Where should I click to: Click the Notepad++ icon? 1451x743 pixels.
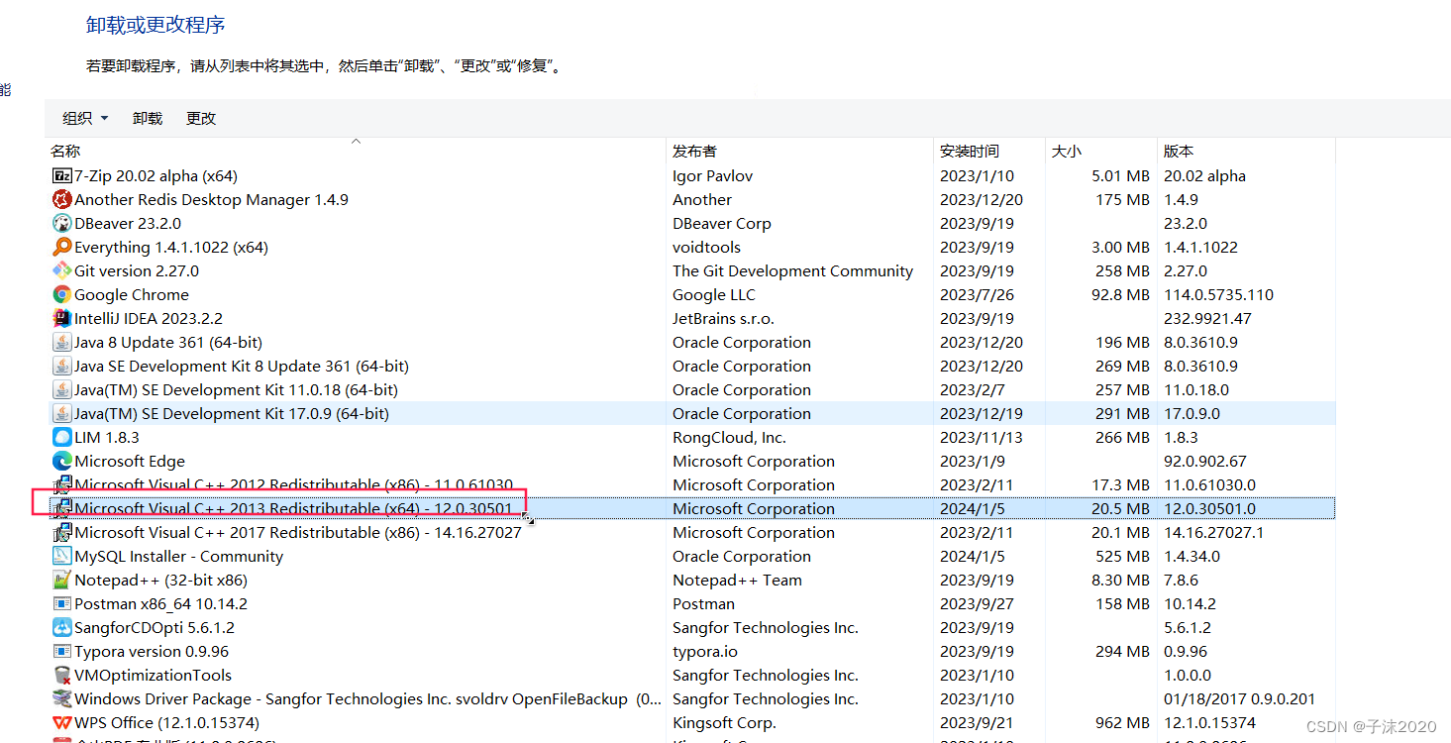click(x=62, y=580)
